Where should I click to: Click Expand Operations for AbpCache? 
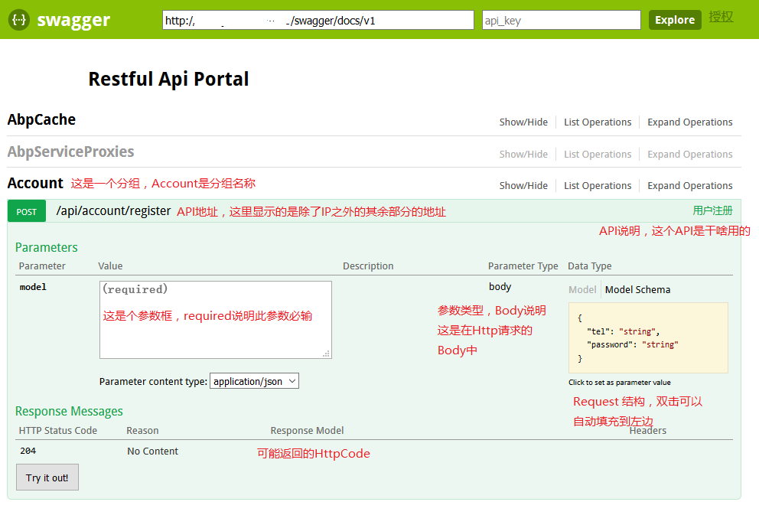pos(690,122)
